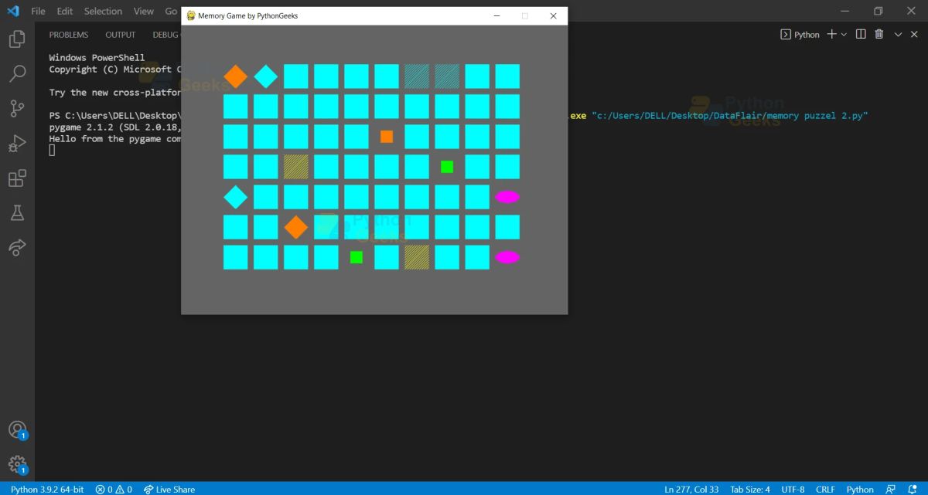Close the Memory Game window
Screen dimensions: 928x495
tap(553, 15)
